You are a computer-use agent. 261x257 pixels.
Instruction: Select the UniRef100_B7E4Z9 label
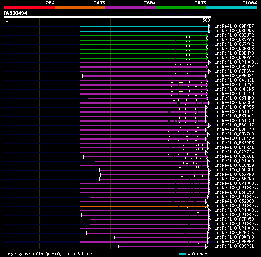pyautogui.click(x=234, y=139)
